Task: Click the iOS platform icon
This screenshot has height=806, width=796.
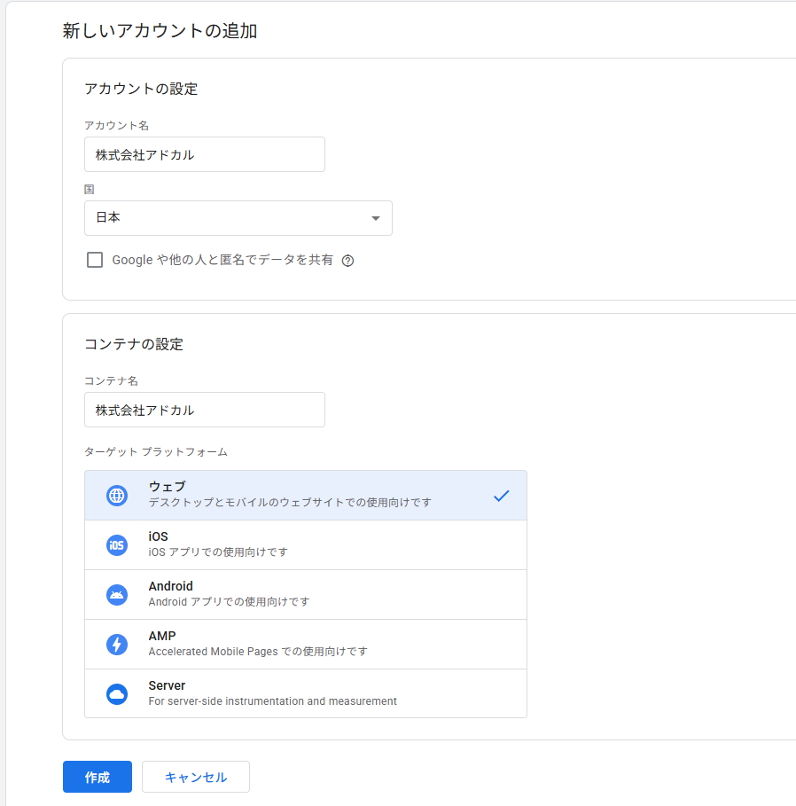Action: 116,545
